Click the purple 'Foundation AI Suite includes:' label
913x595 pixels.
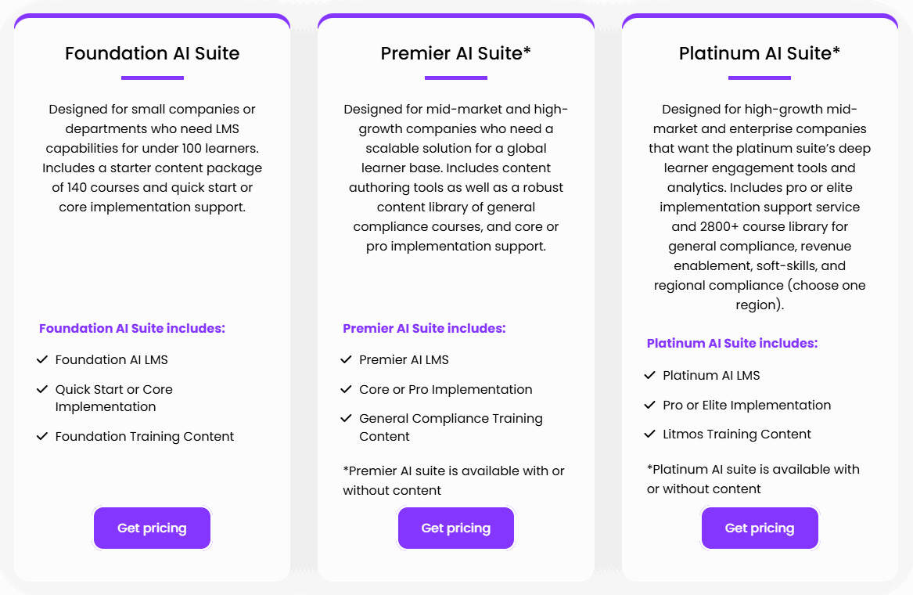tap(132, 329)
